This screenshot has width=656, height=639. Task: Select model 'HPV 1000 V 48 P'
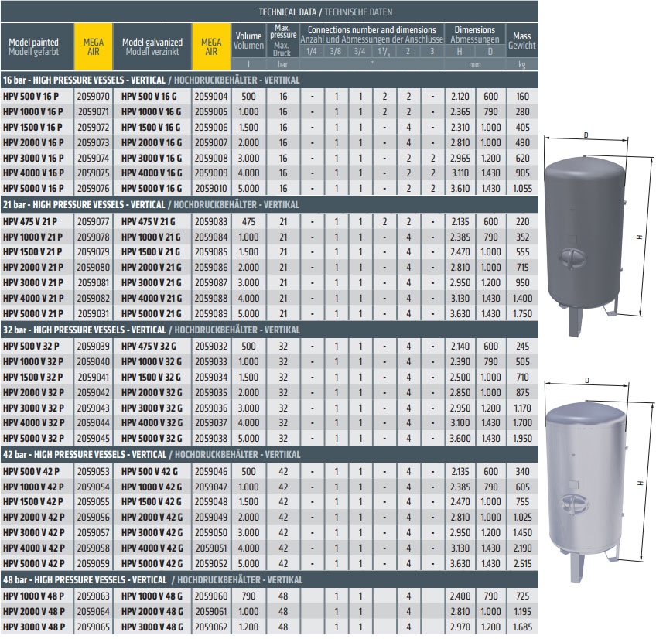pyautogui.click(x=33, y=596)
